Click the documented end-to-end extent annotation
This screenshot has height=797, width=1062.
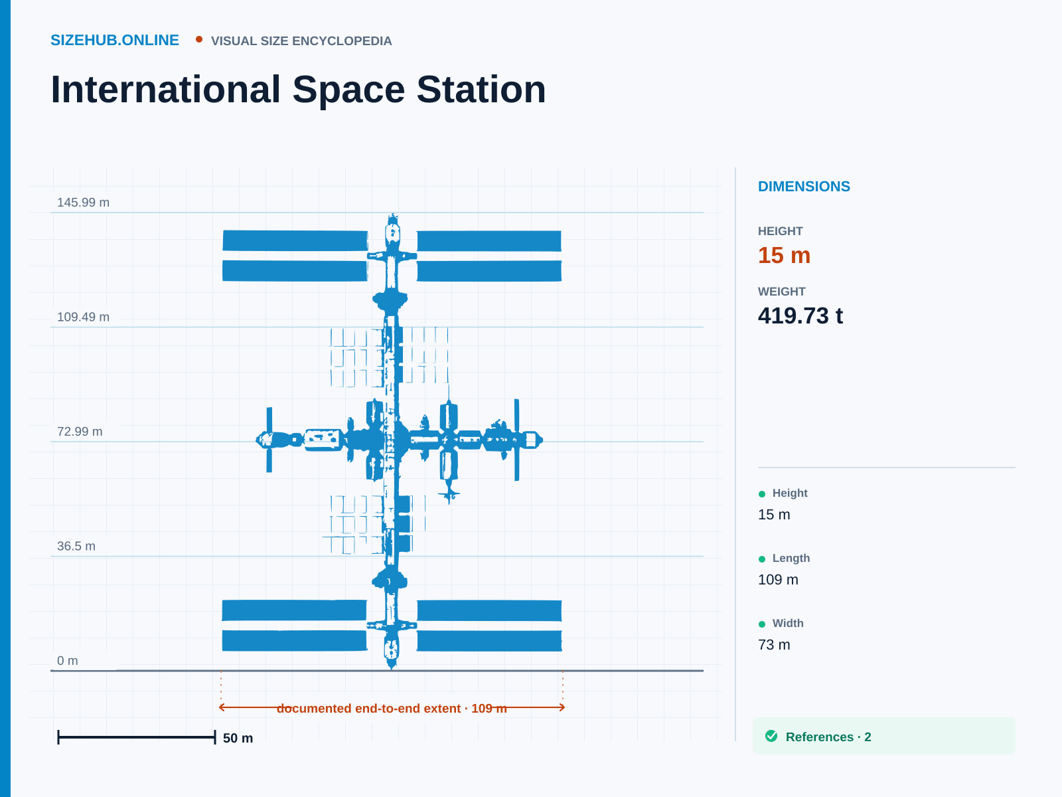point(392,708)
